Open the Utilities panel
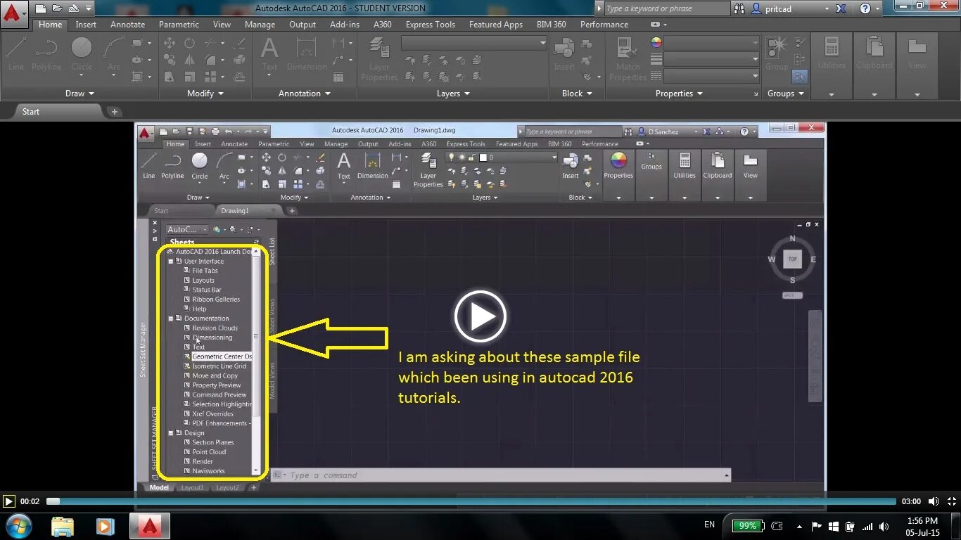The image size is (961, 540). [x=832, y=65]
